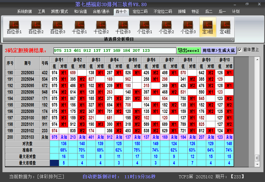Switch to the 特征 tab
265x182 pixels.
pos(195,12)
